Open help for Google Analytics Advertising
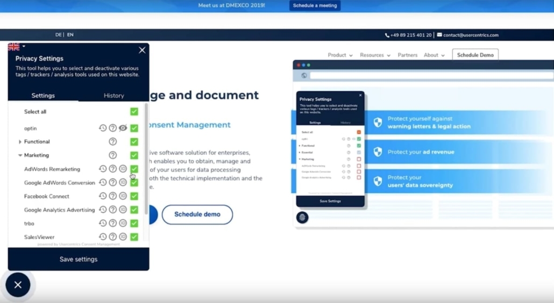The width and height of the screenshot is (554, 303). coord(113,210)
